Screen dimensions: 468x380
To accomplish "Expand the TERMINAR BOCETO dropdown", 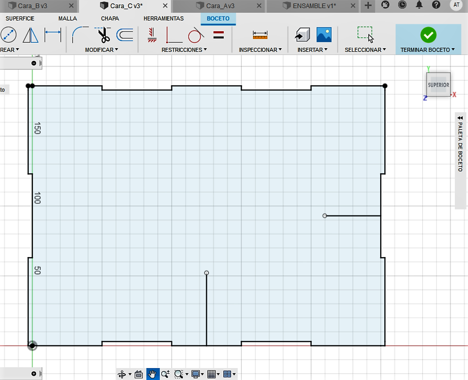I will pos(428,50).
